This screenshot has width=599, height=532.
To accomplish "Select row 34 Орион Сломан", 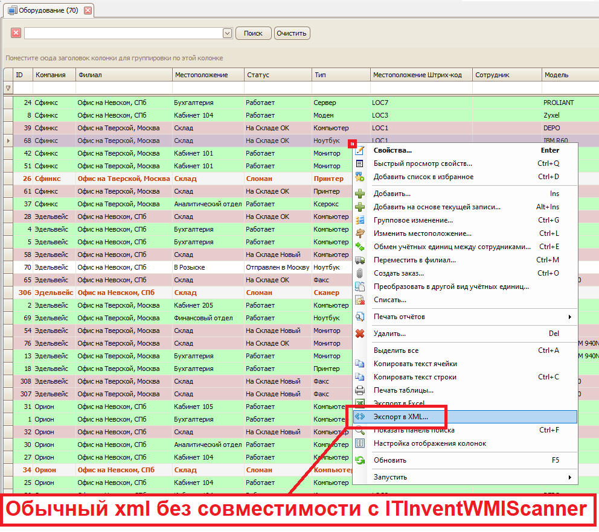I will [182, 470].
